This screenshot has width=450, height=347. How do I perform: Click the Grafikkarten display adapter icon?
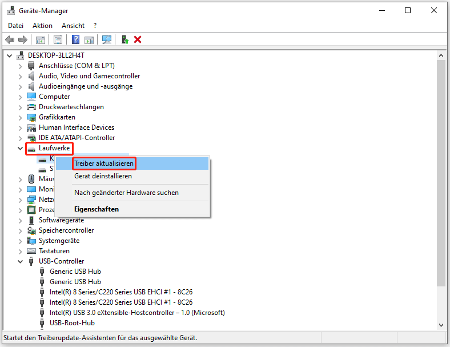click(31, 118)
